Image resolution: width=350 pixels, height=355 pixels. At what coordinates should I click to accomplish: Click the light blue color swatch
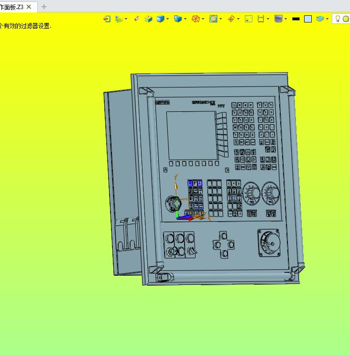(x=308, y=19)
